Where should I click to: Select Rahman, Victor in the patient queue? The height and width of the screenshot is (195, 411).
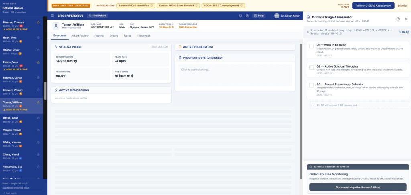[22, 80]
